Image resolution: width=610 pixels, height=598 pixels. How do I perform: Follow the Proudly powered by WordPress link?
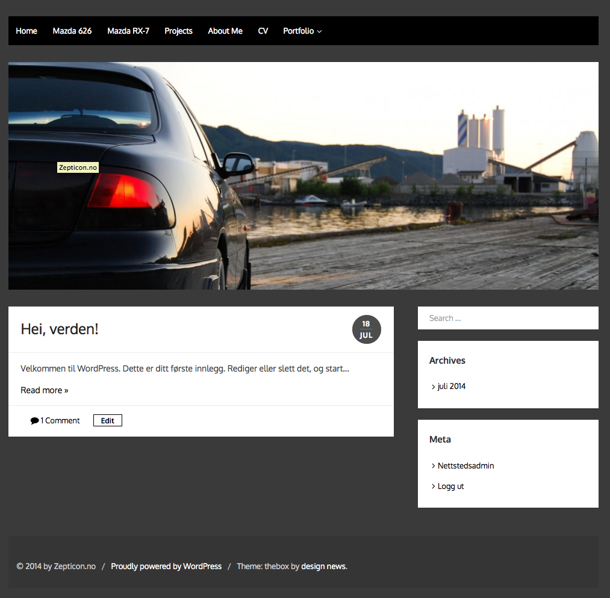point(166,566)
